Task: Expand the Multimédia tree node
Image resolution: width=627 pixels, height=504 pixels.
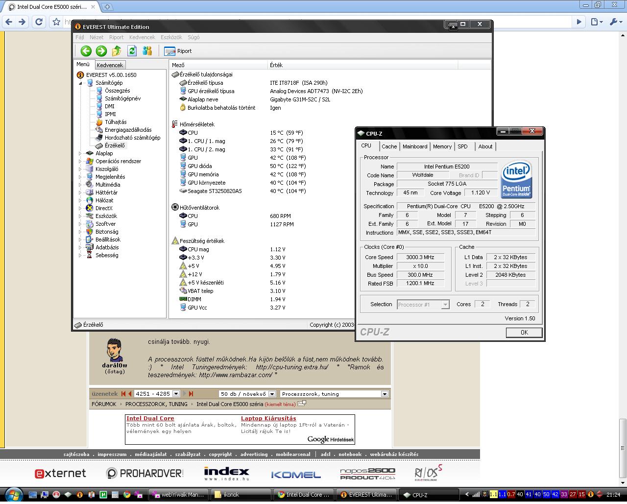Action: click(81, 185)
